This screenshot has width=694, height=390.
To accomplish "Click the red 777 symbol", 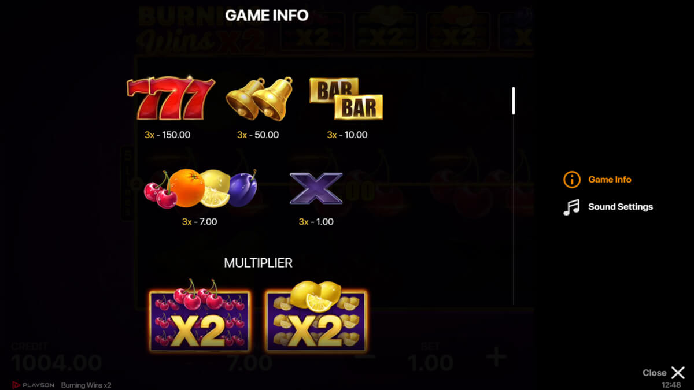I will click(x=171, y=98).
